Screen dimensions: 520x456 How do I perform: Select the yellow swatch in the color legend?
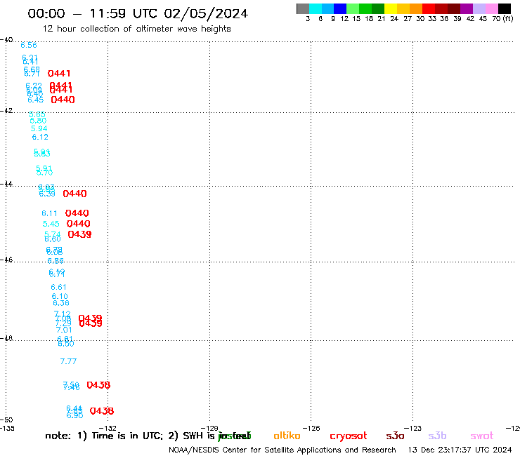tap(391, 8)
